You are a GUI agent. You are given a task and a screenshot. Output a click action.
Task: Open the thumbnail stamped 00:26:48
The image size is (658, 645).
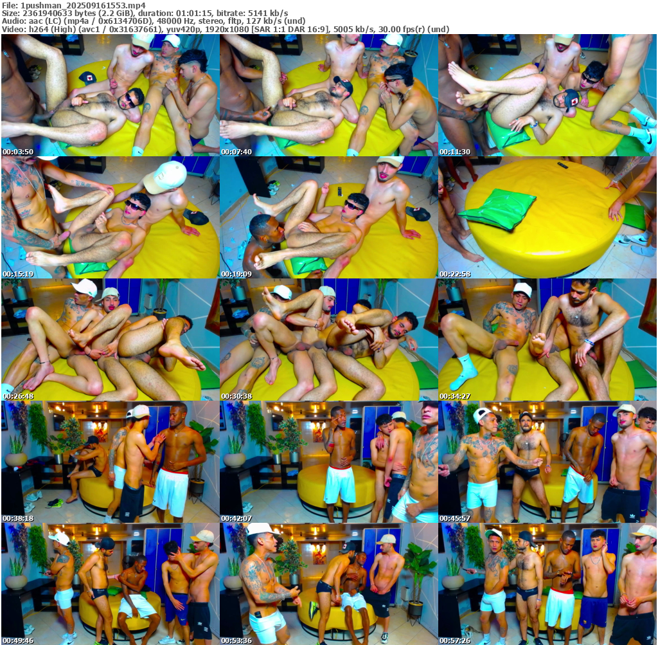tap(110, 340)
